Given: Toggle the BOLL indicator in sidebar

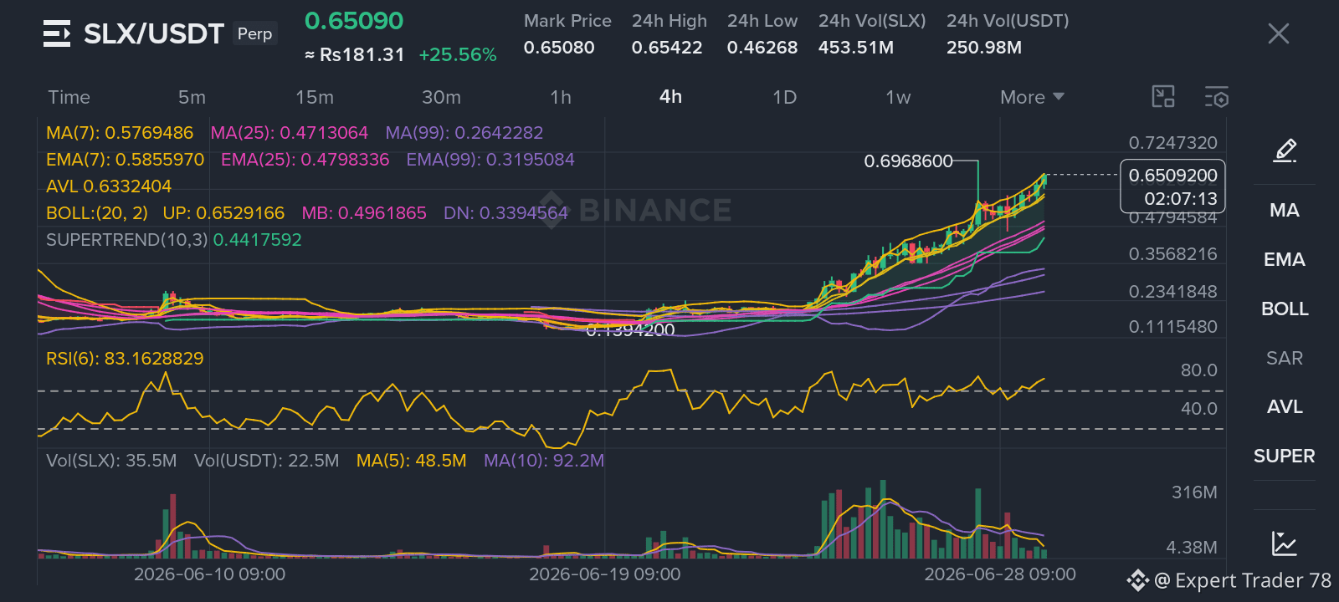Looking at the screenshot, I should pyautogui.click(x=1285, y=309).
